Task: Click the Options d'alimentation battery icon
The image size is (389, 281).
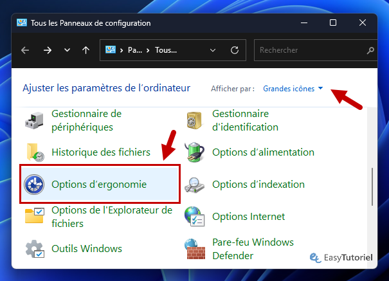Action: pos(194,152)
